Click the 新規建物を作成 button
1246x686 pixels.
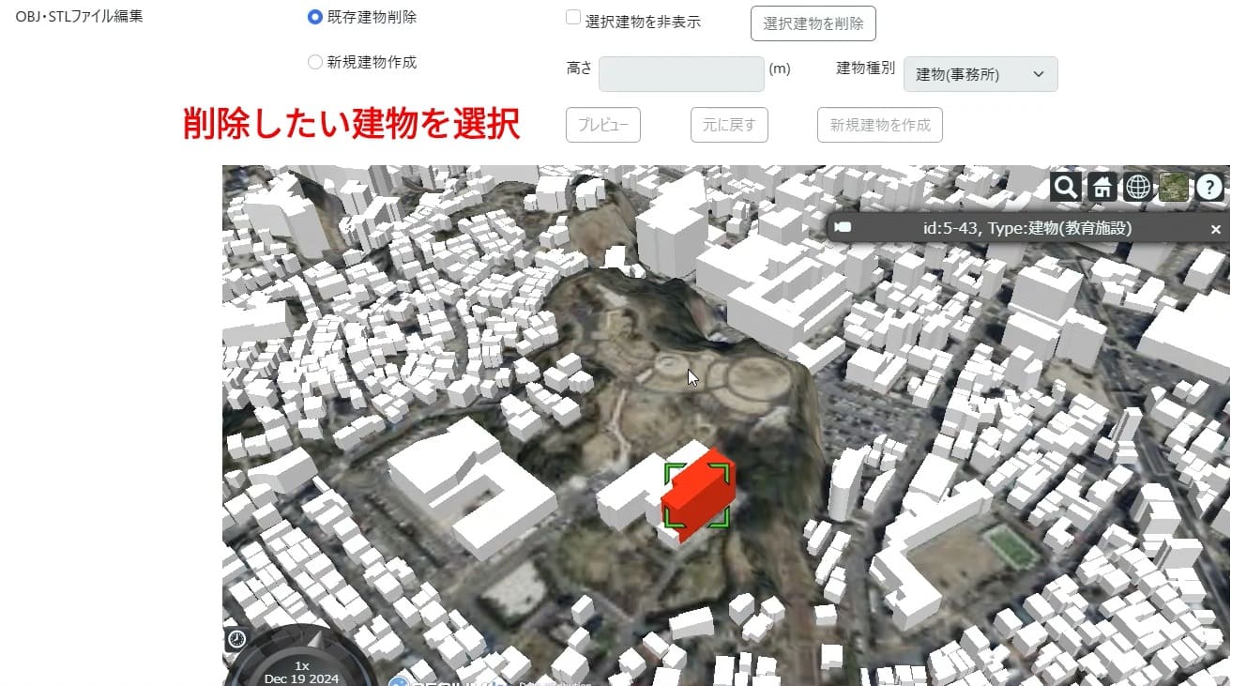click(880, 125)
